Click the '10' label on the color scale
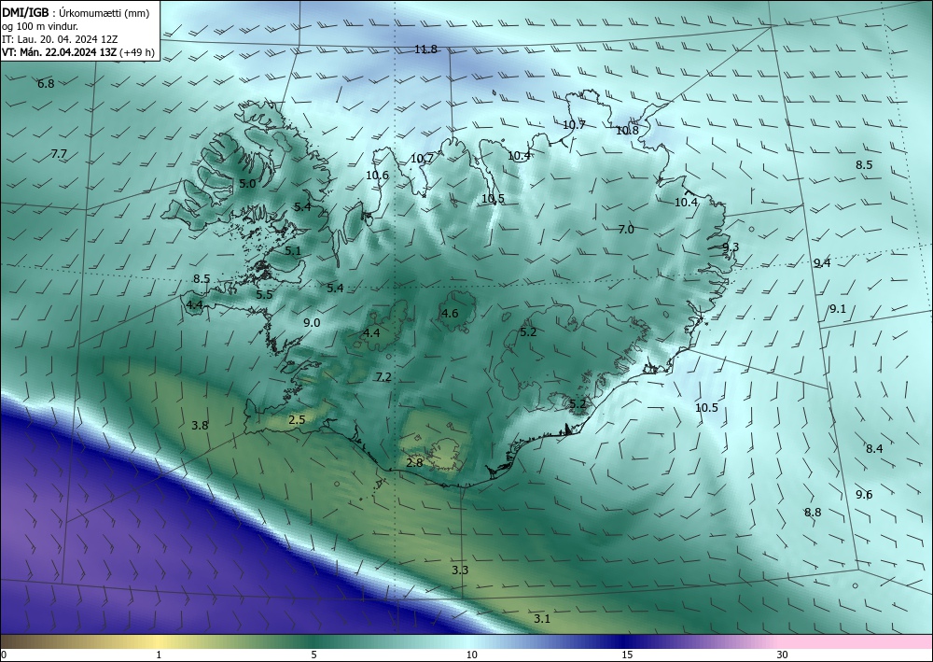The width and height of the screenshot is (933, 662). click(471, 655)
